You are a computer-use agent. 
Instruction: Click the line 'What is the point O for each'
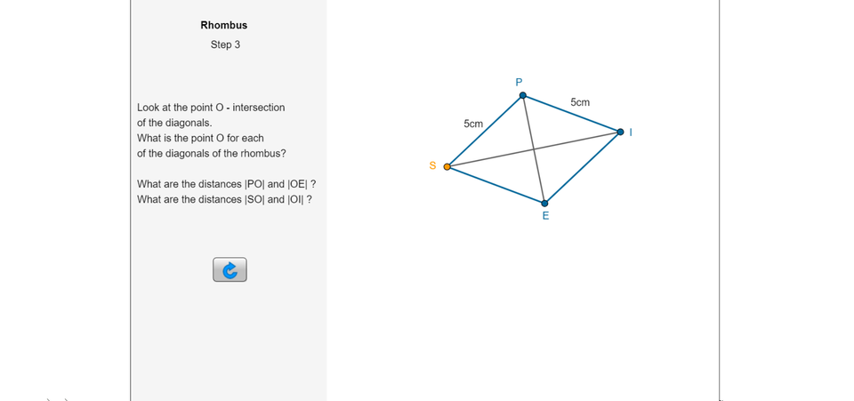200,138
